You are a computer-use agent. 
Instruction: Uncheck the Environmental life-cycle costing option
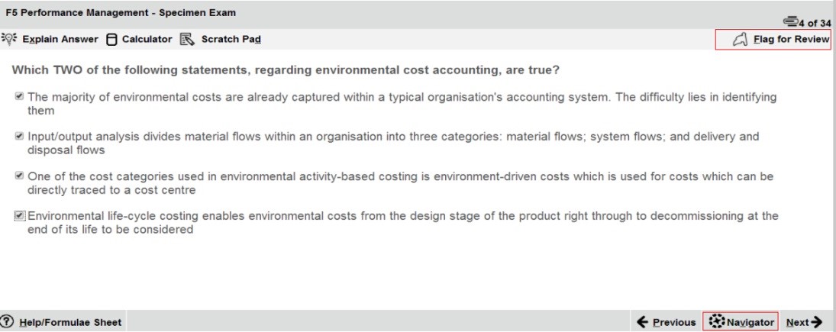pyautogui.click(x=20, y=215)
